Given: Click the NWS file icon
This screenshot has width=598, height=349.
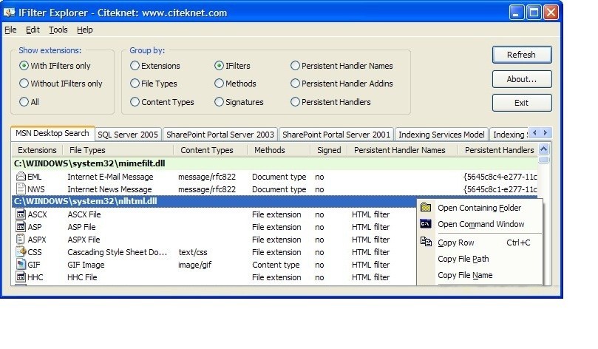Looking at the screenshot, I should click(x=20, y=189).
